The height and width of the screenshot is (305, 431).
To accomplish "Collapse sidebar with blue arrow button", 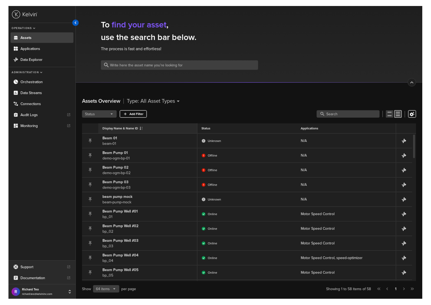I will click(x=76, y=23).
